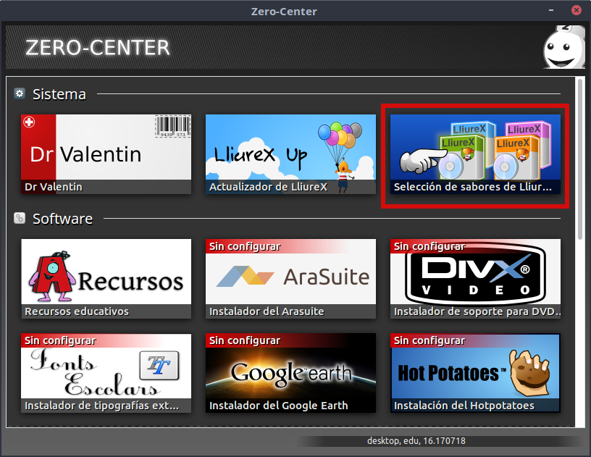Click the Sistema category heading
Screen dimensions: 591x457
59,94
